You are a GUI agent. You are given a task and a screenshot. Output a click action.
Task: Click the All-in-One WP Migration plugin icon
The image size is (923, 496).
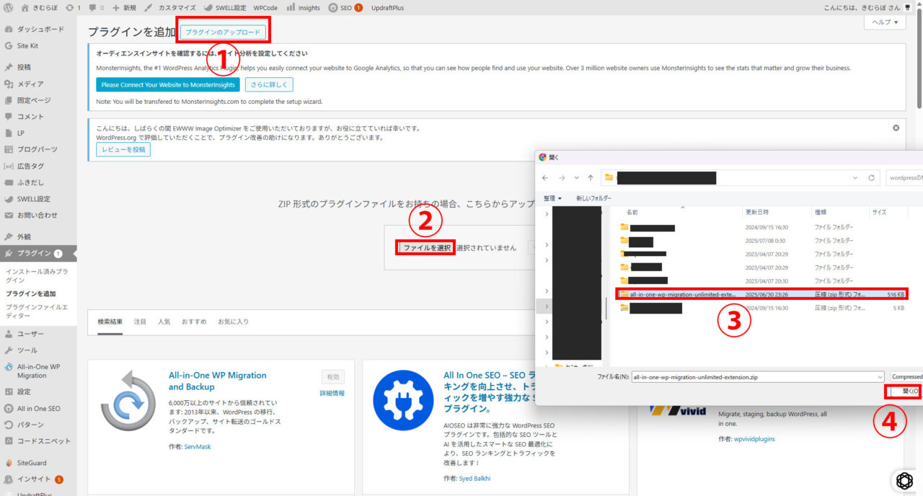point(128,400)
